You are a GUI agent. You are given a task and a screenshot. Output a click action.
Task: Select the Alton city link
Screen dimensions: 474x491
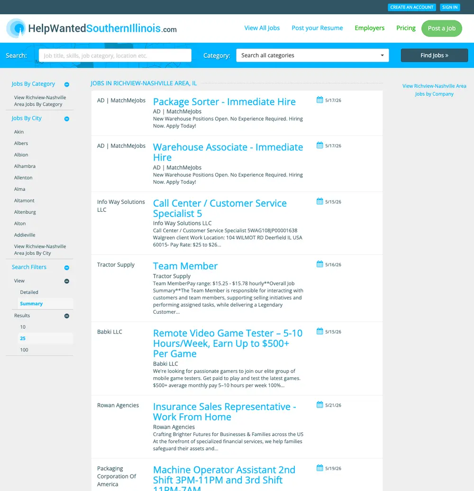[20, 224]
